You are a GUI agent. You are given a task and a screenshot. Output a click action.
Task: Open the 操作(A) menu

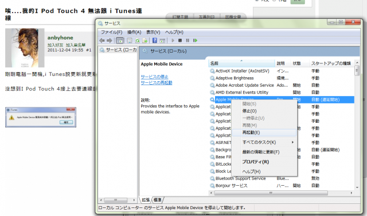134,32
